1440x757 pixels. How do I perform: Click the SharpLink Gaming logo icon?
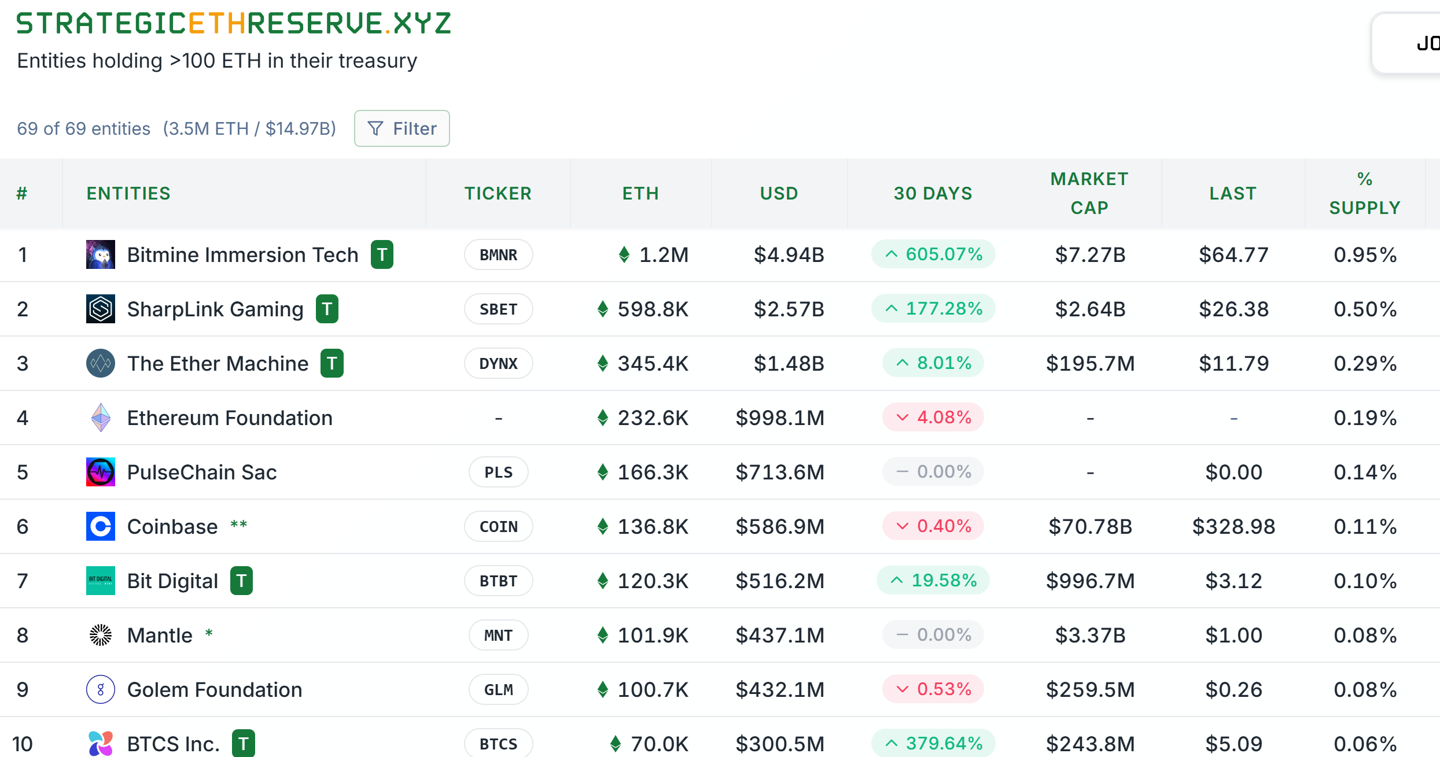point(101,309)
